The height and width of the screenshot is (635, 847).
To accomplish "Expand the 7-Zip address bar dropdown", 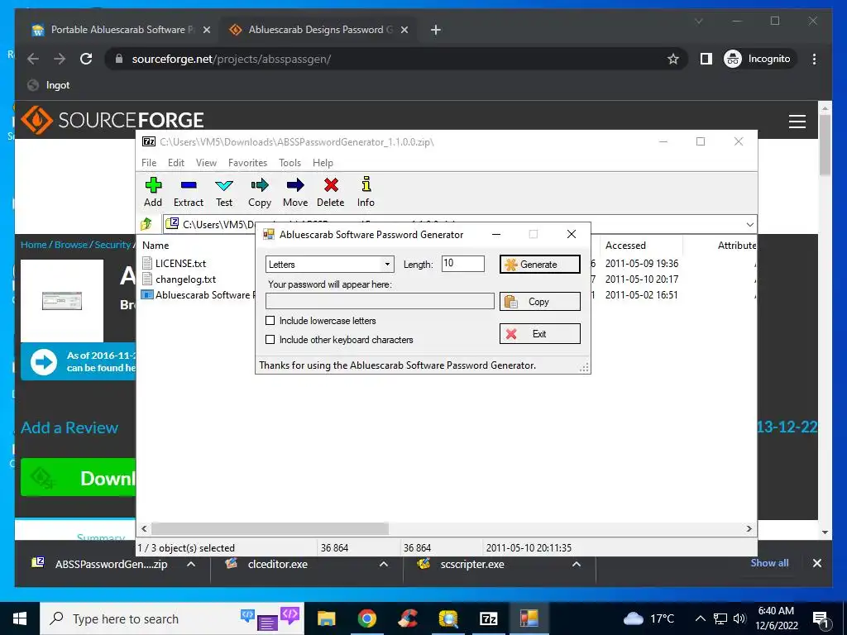I will (749, 224).
